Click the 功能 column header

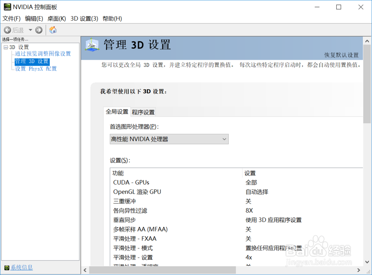[x=176, y=173]
